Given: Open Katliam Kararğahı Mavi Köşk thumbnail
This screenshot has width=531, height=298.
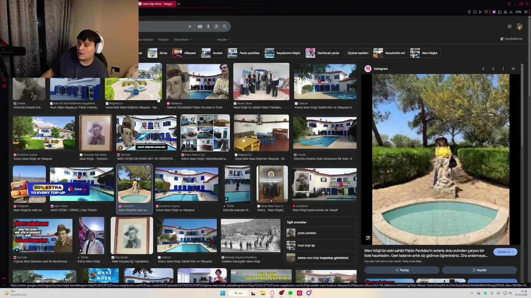Looking at the screenshot, I should click(251, 236).
